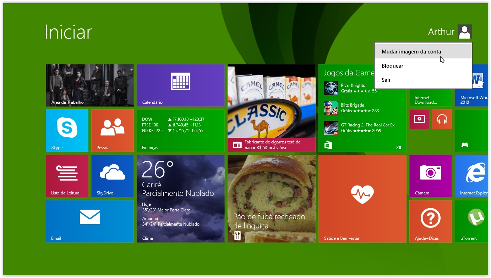Open the Internet Explorer tile
491x278 pixels.
coord(471,176)
